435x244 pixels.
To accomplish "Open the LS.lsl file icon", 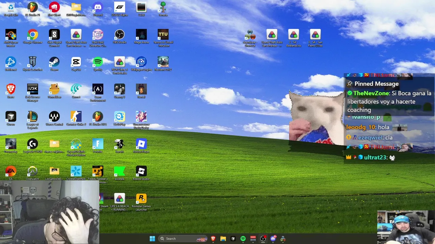I will coord(141,9).
